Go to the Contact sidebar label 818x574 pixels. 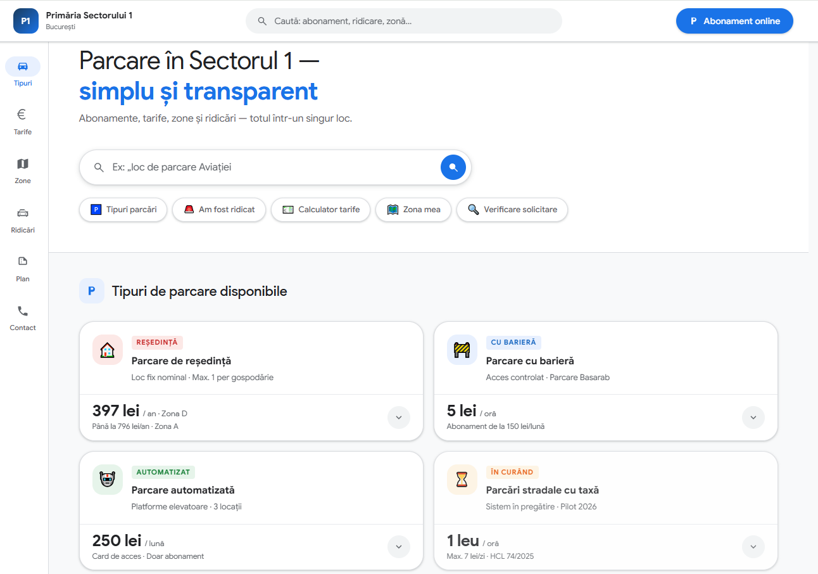[23, 328]
